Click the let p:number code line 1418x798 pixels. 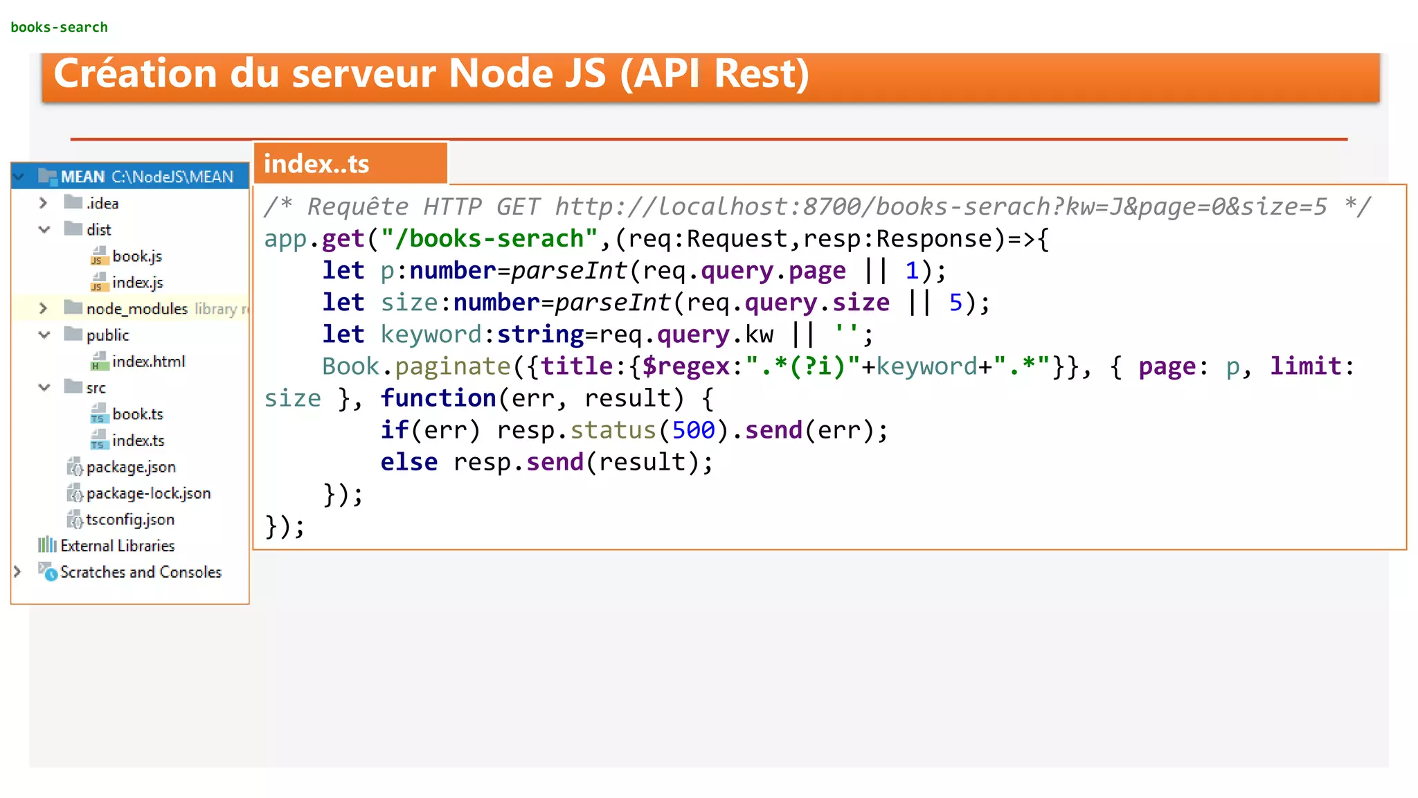[x=634, y=271]
